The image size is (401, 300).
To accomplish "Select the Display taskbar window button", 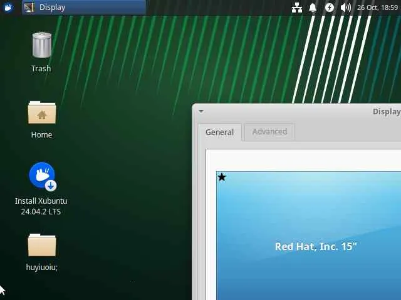I will tap(84, 7).
